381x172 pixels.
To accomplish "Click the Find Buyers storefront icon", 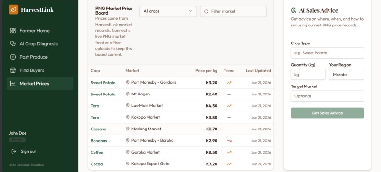I will click(x=13, y=70).
